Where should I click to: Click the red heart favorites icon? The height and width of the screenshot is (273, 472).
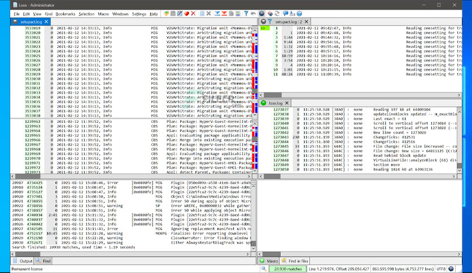[186, 14]
